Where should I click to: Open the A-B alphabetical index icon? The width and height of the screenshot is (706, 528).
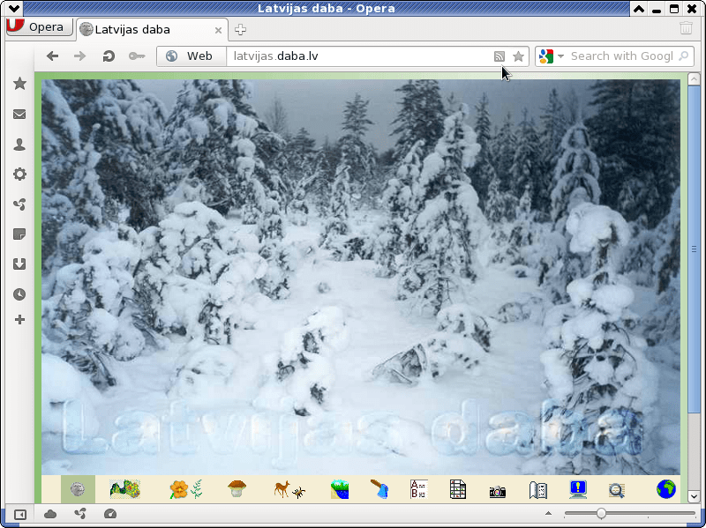pos(418,489)
